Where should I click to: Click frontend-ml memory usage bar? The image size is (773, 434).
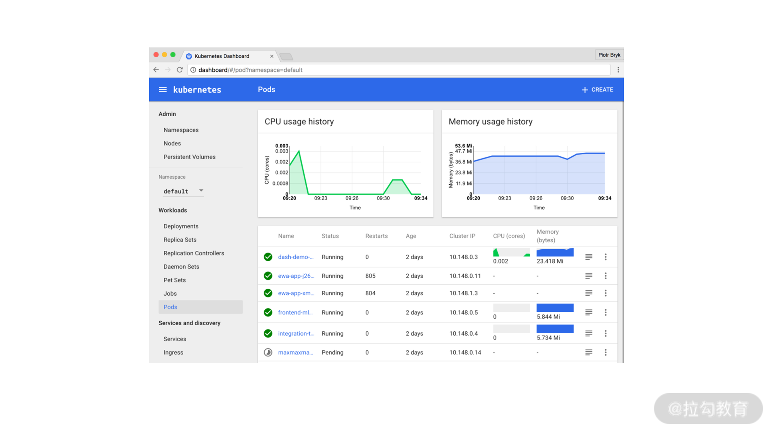click(555, 308)
